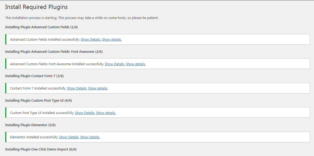
Task: Click 'Elementor installed successfully.' message text
Action: point(34,137)
